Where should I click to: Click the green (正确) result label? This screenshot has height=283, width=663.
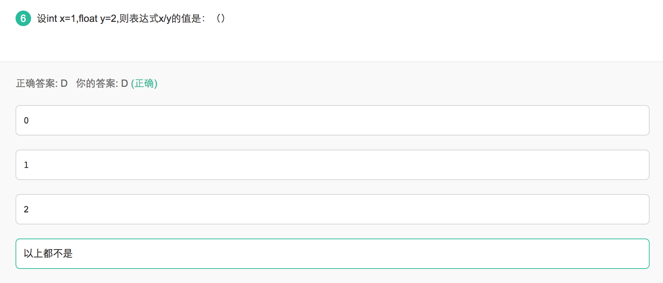point(144,84)
